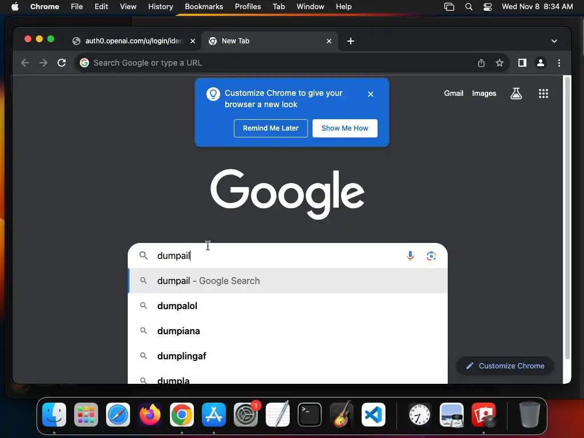
Task: Click the Customize Chrome button
Action: click(x=505, y=366)
